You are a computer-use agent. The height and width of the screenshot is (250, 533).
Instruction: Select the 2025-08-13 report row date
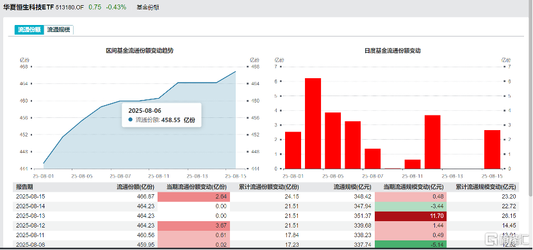(x=31, y=215)
